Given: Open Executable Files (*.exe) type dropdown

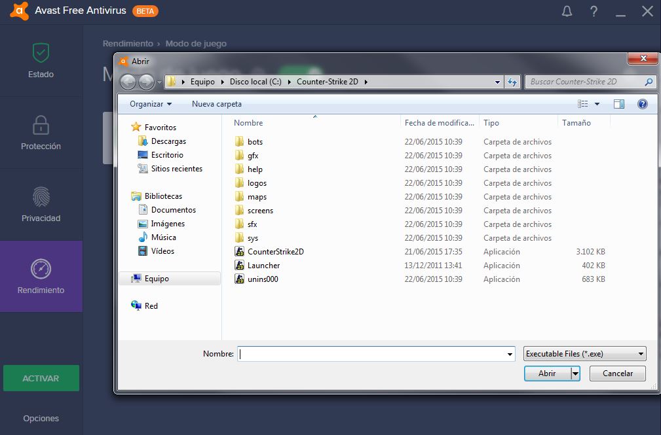Looking at the screenshot, I should click(585, 354).
